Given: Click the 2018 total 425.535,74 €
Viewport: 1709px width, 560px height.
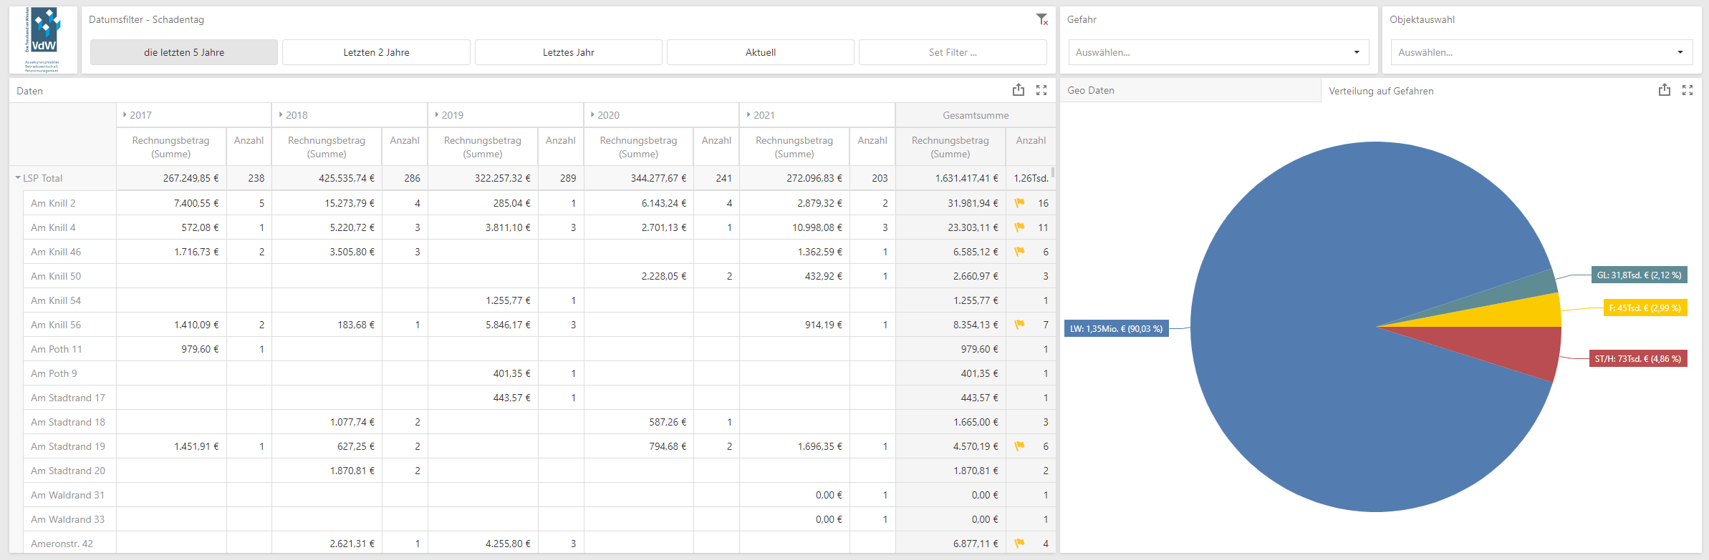Looking at the screenshot, I should click(347, 178).
